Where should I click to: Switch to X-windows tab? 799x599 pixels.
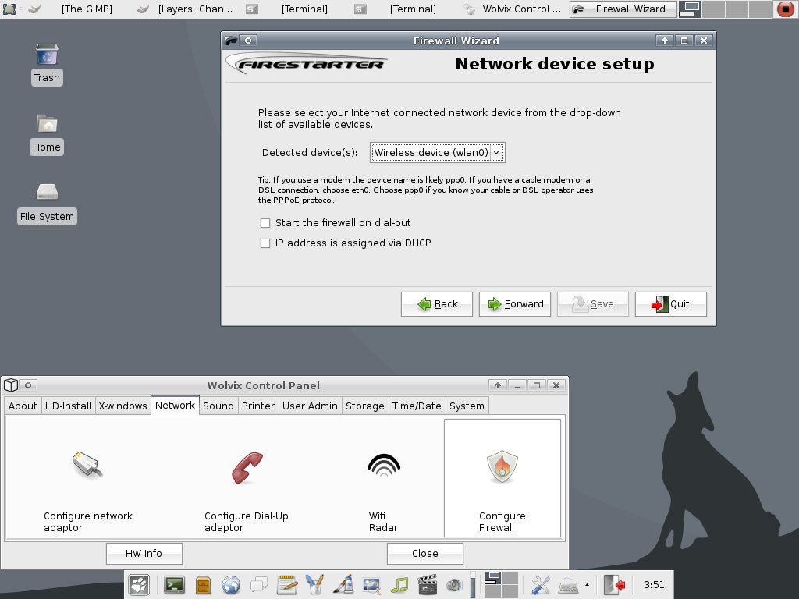123,406
